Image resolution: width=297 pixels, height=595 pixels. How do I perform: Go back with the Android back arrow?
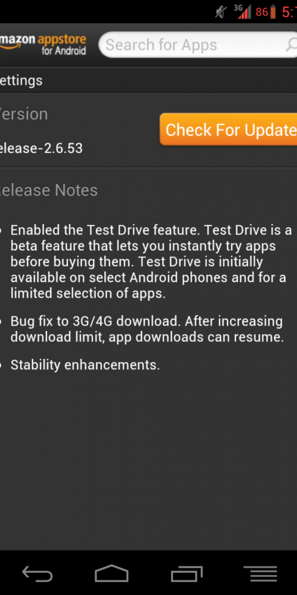coord(37,573)
